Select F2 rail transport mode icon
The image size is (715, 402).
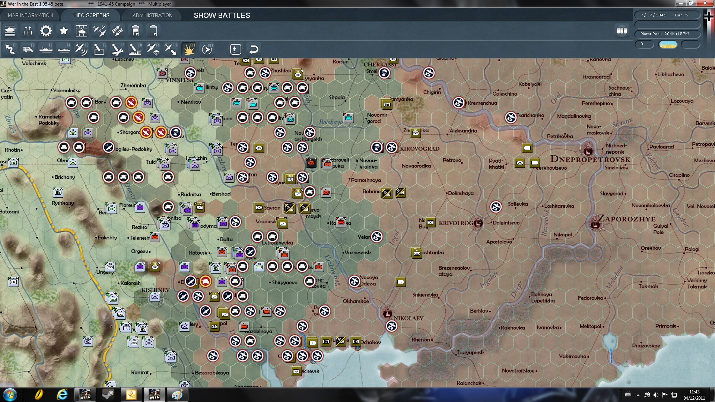28,49
